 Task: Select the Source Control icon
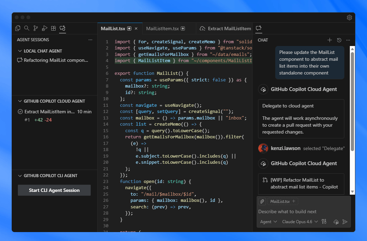pyautogui.click(x=36, y=28)
